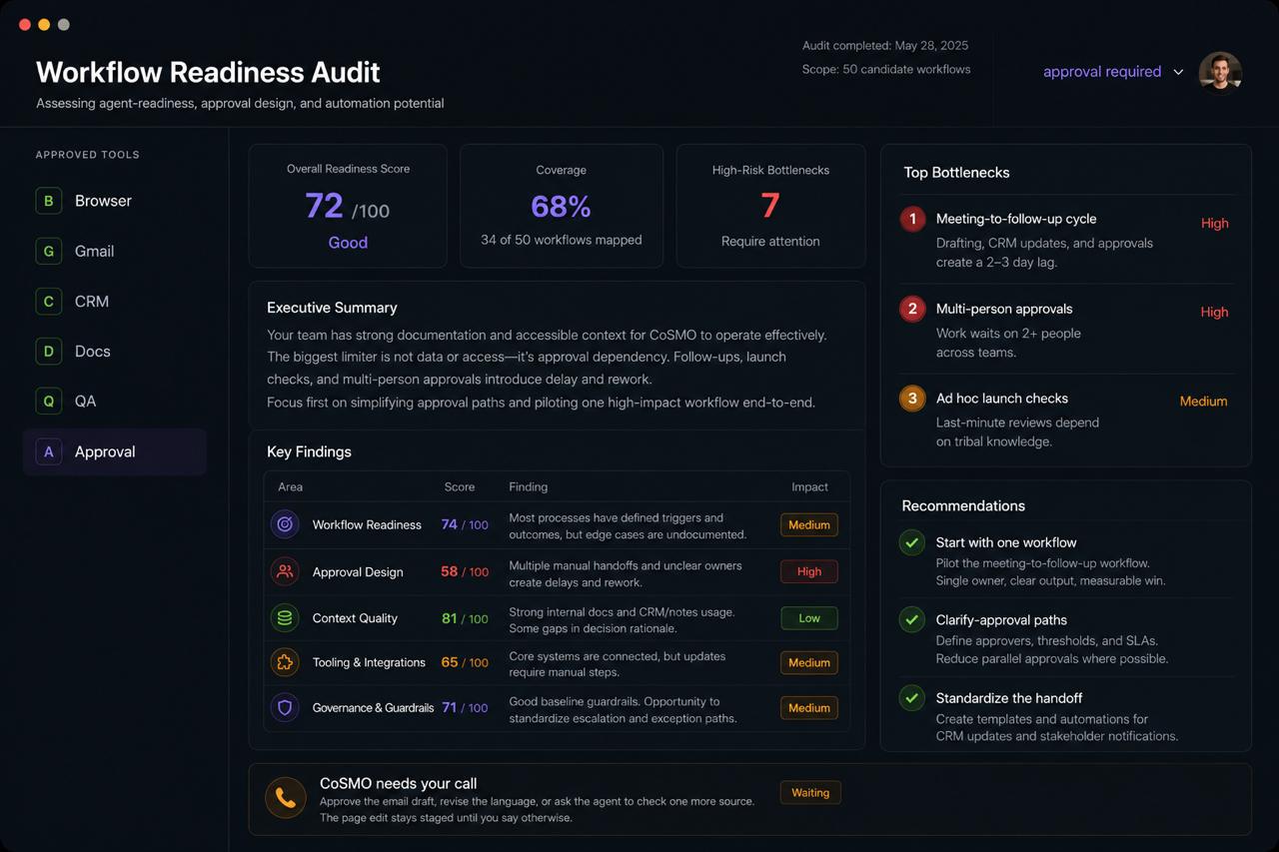Click the Ad hoc launch checks title
Image resolution: width=1279 pixels, height=852 pixels.
pyautogui.click(x=1002, y=399)
